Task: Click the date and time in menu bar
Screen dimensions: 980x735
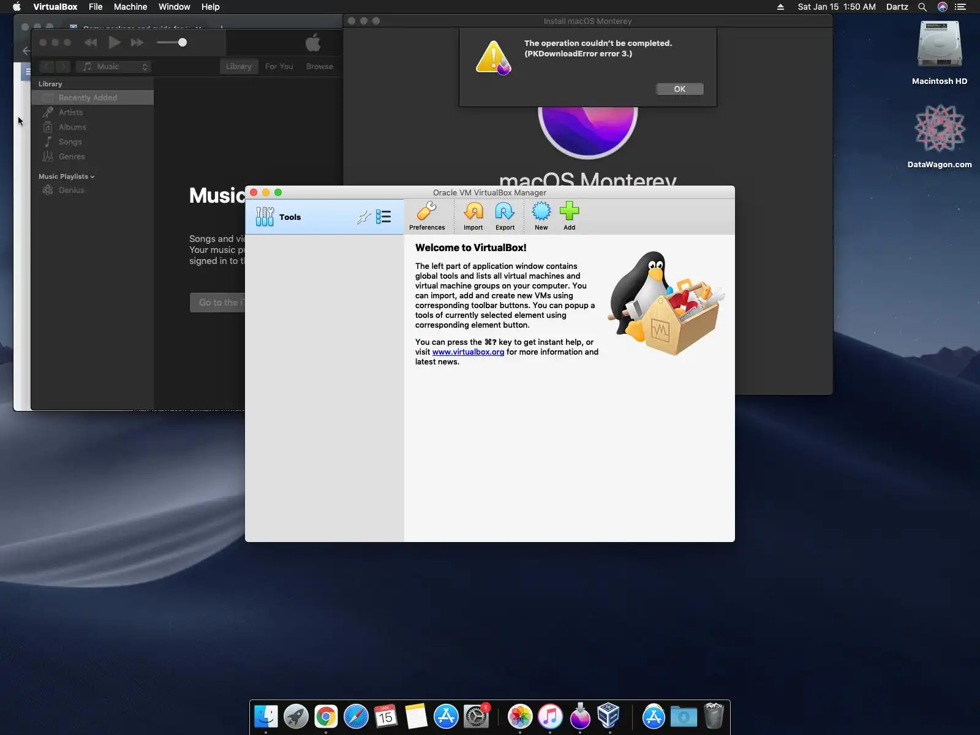Action: pyautogui.click(x=837, y=7)
